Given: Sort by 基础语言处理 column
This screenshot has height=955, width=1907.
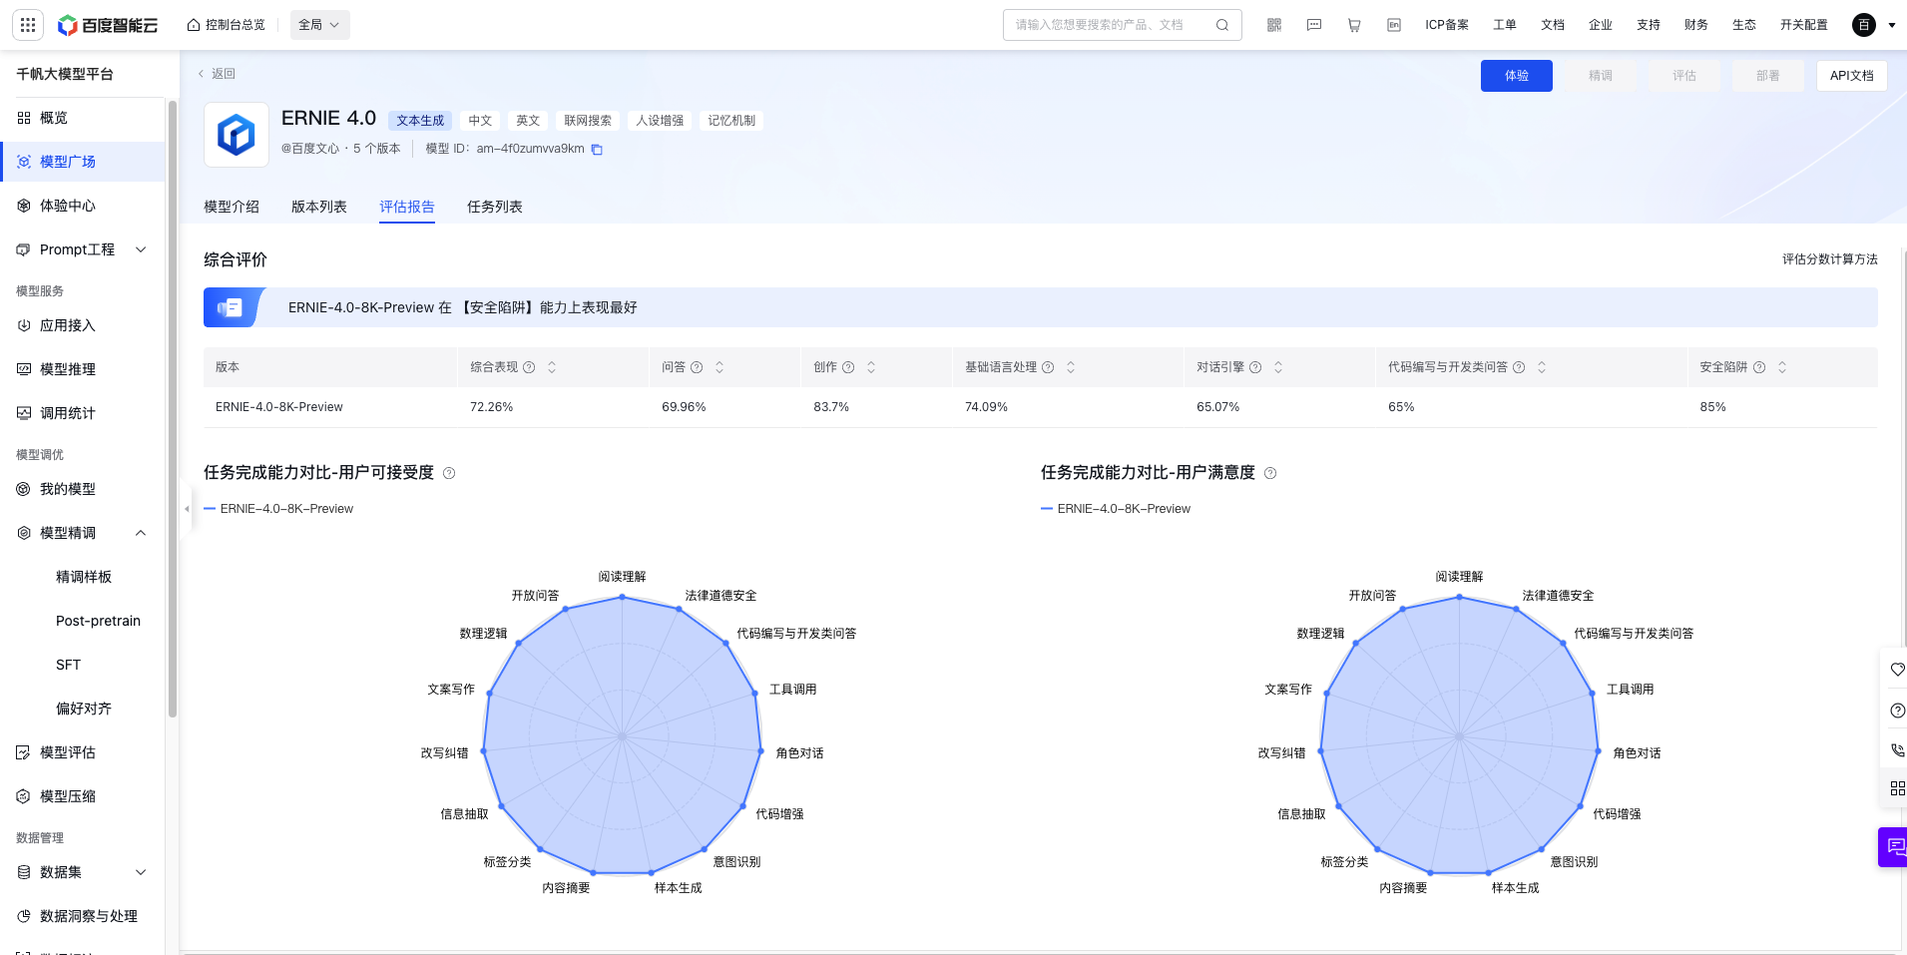Looking at the screenshot, I should [x=1071, y=367].
